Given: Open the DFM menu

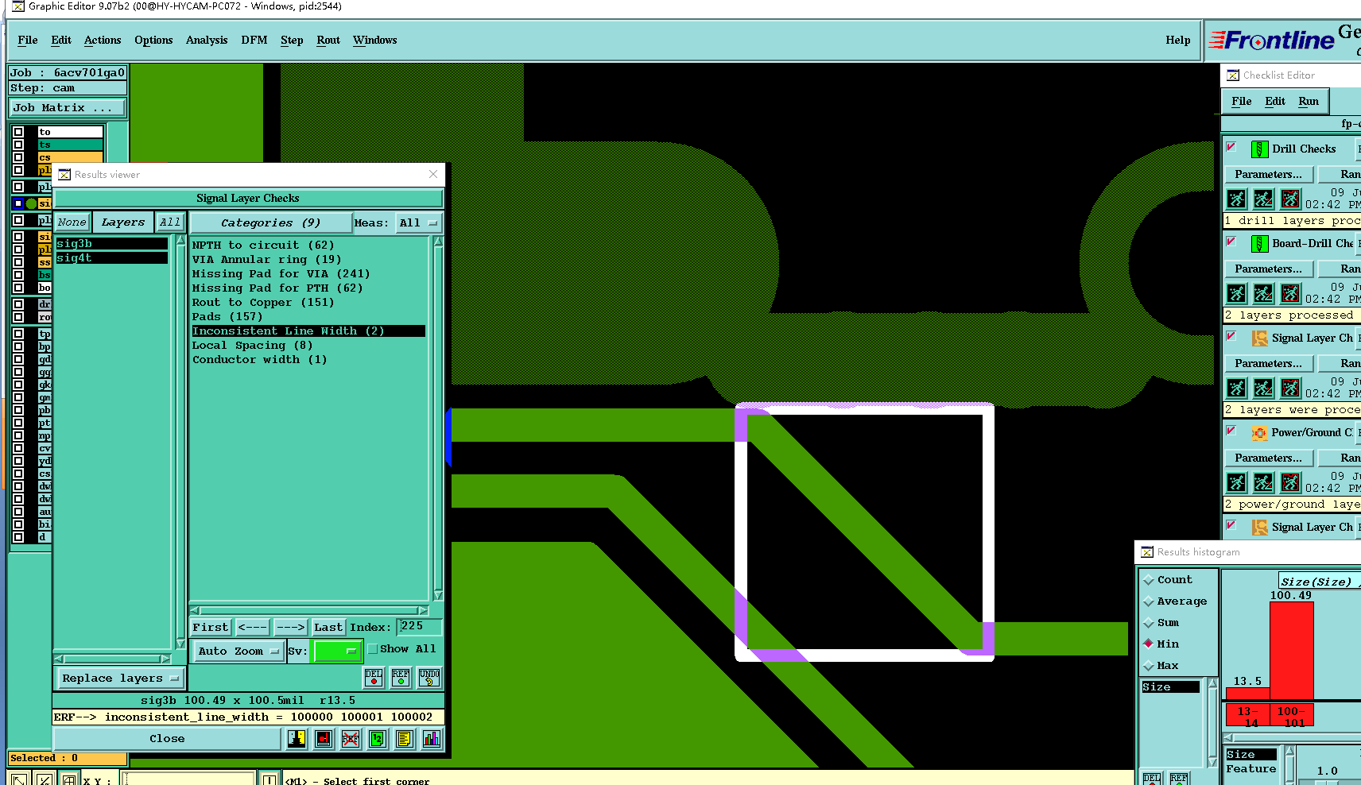Looking at the screenshot, I should [x=254, y=40].
